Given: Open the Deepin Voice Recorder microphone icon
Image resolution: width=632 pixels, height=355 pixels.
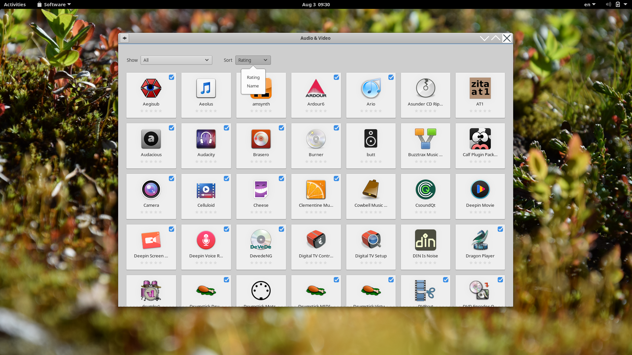Looking at the screenshot, I should 206,240.
